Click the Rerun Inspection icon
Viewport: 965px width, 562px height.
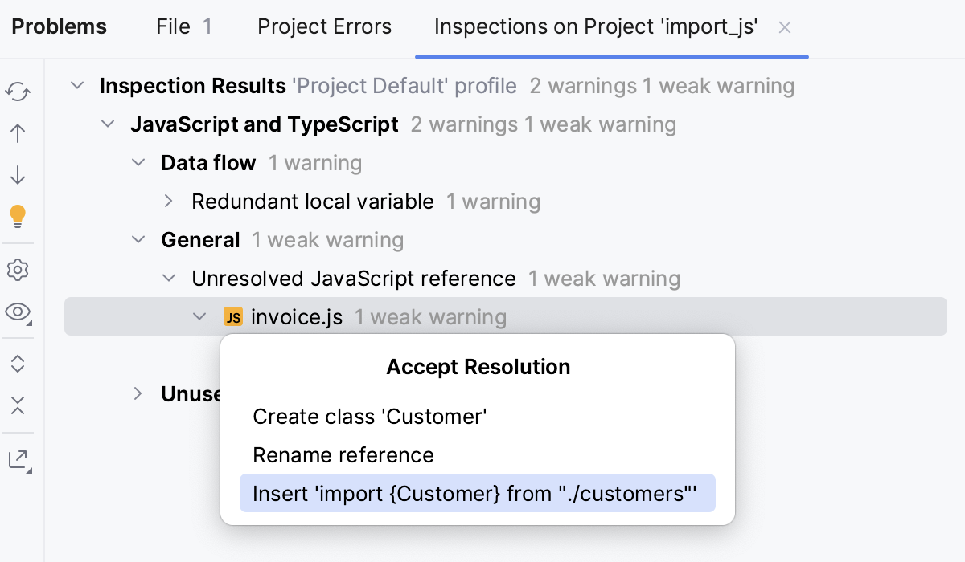18,92
